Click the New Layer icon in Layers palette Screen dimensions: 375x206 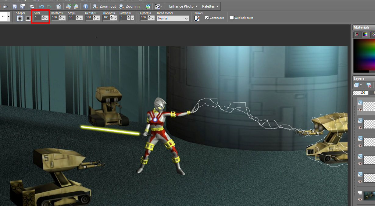356,85
